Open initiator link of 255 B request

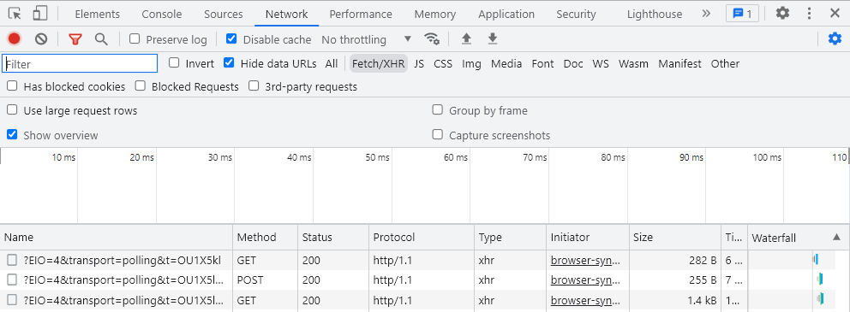click(585, 280)
